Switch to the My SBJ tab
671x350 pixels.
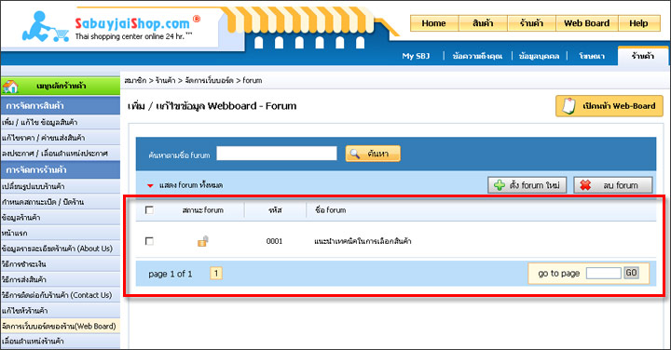416,56
